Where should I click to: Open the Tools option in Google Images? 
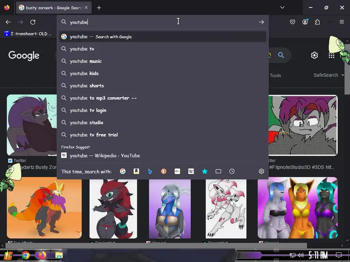click(x=275, y=75)
